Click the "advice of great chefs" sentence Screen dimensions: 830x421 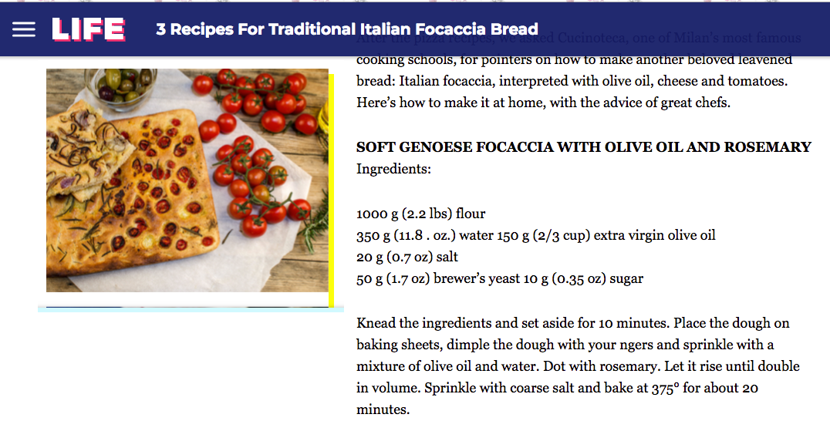(x=543, y=103)
